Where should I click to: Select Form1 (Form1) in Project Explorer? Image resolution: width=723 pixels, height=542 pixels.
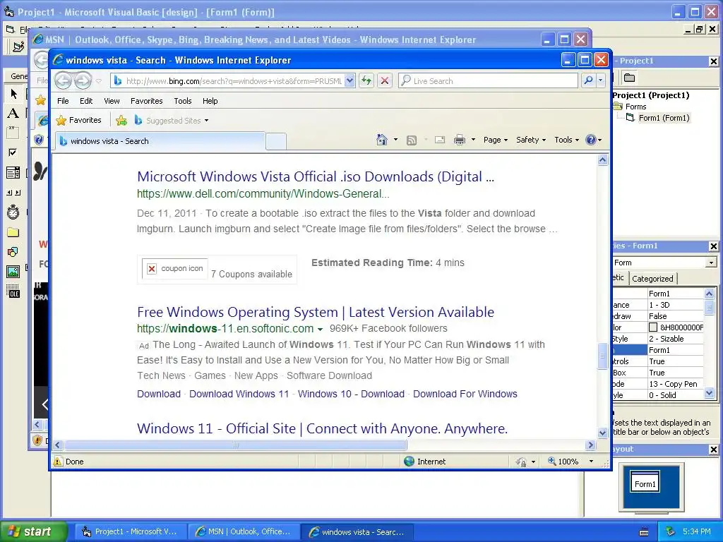coord(664,118)
